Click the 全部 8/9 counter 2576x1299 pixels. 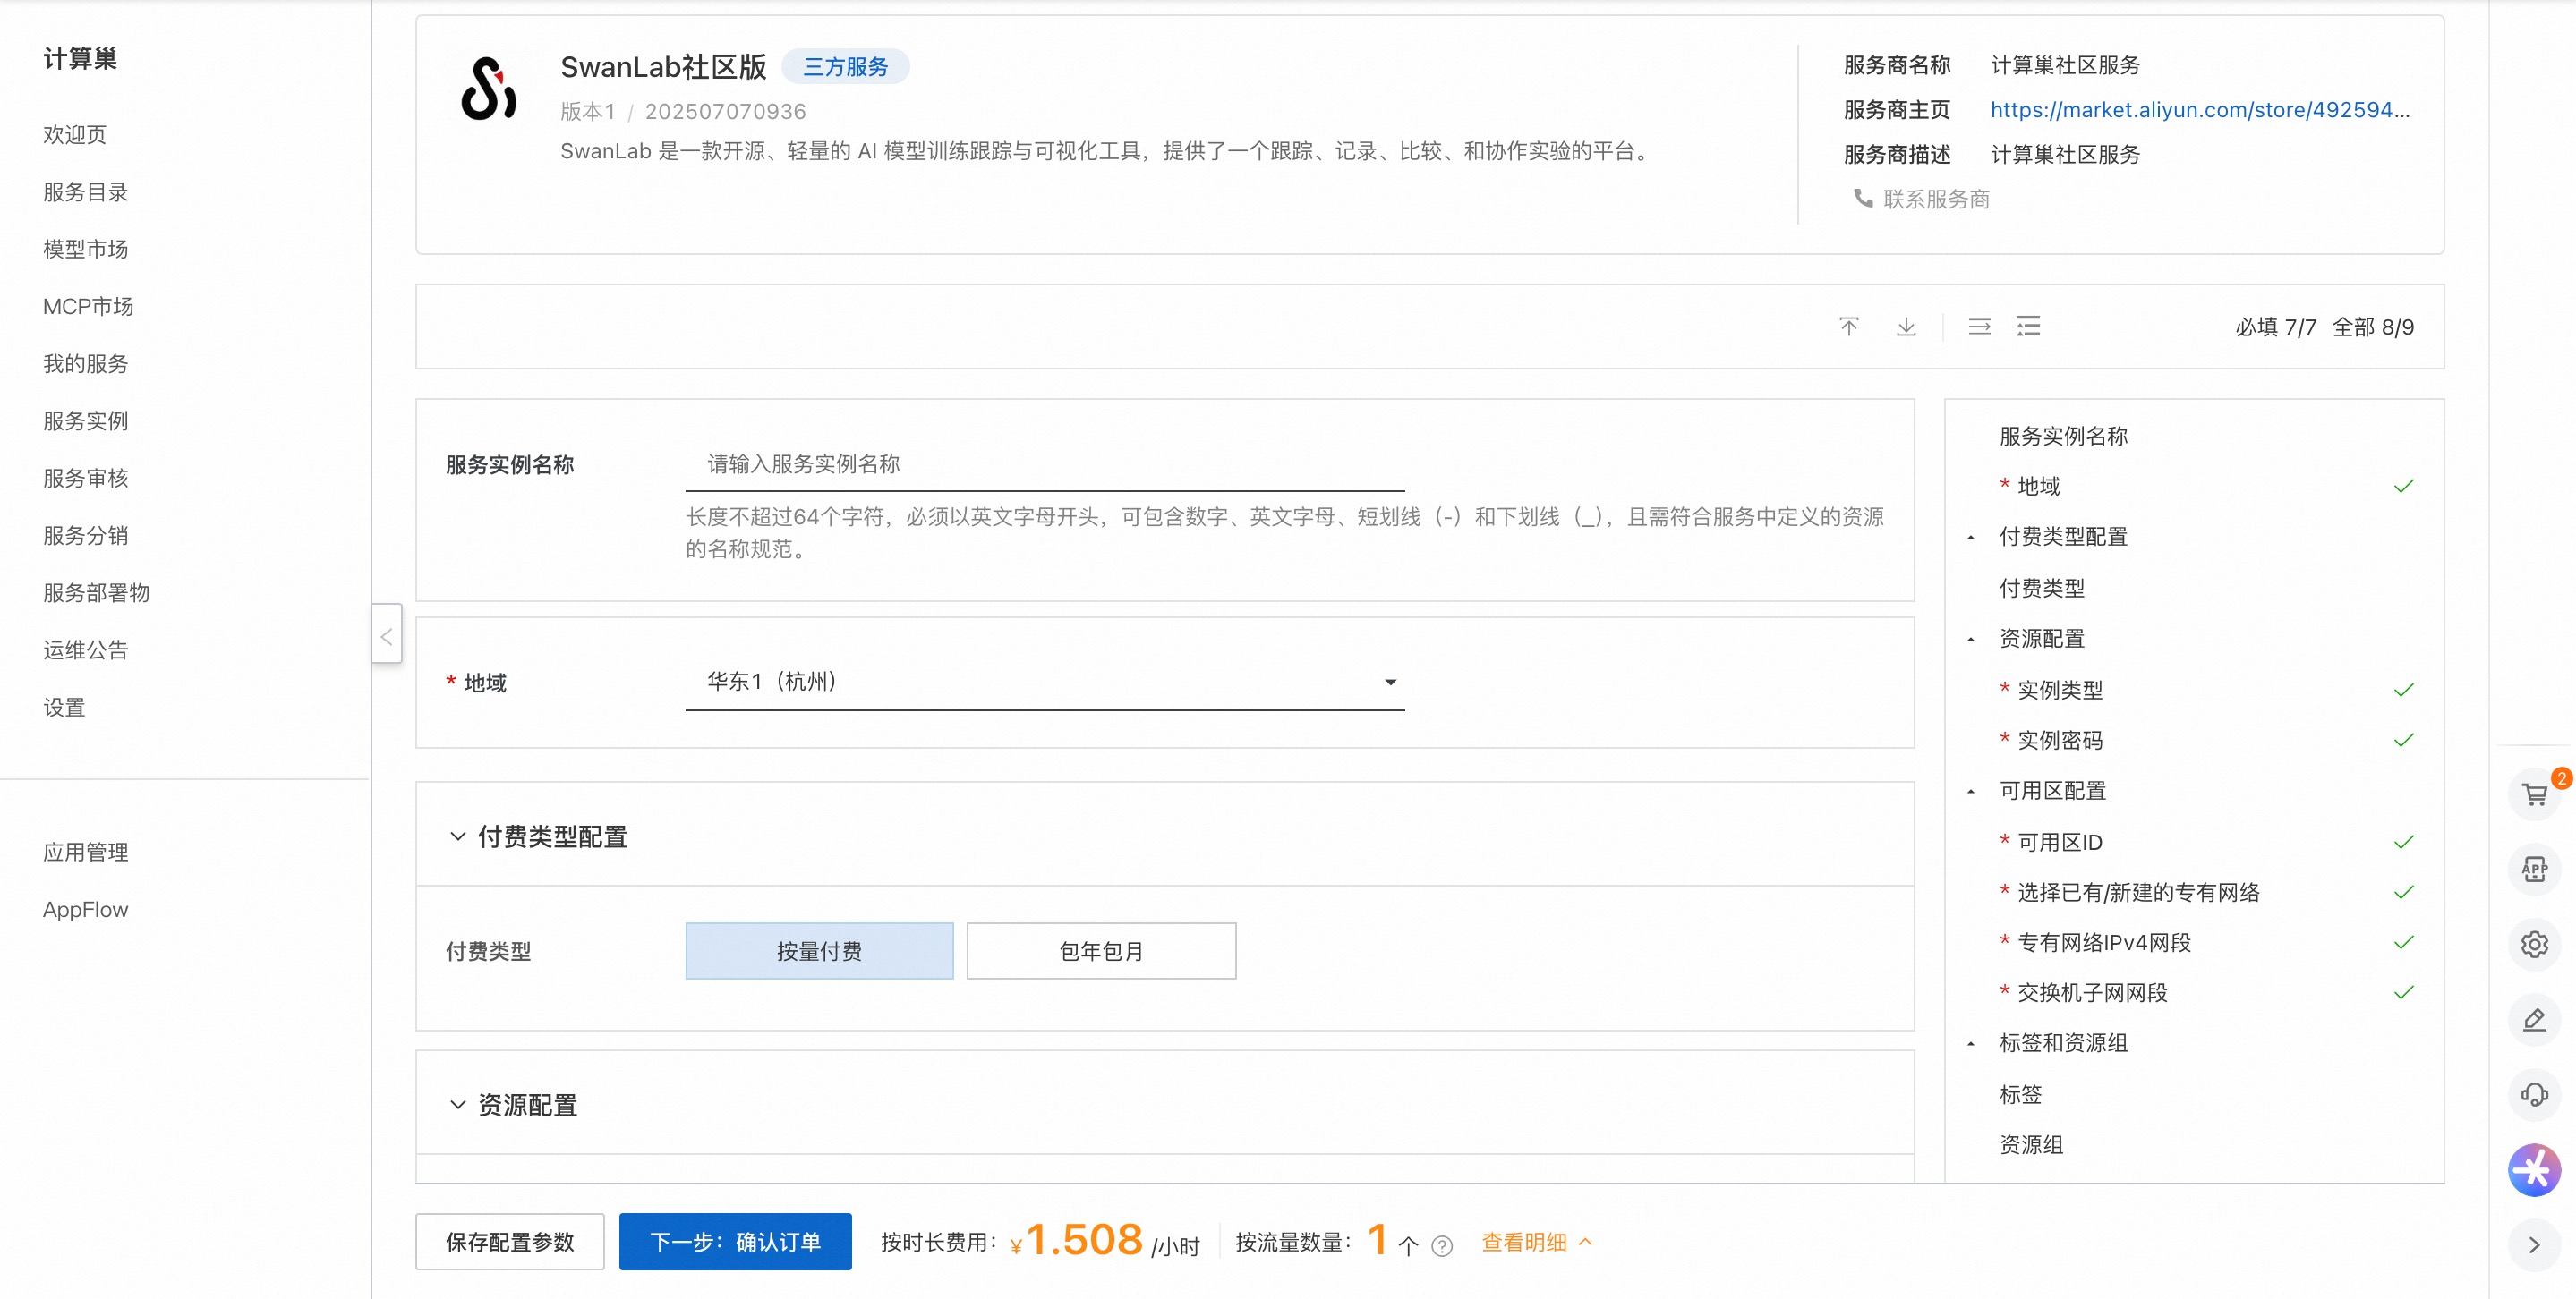pyautogui.click(x=2373, y=327)
